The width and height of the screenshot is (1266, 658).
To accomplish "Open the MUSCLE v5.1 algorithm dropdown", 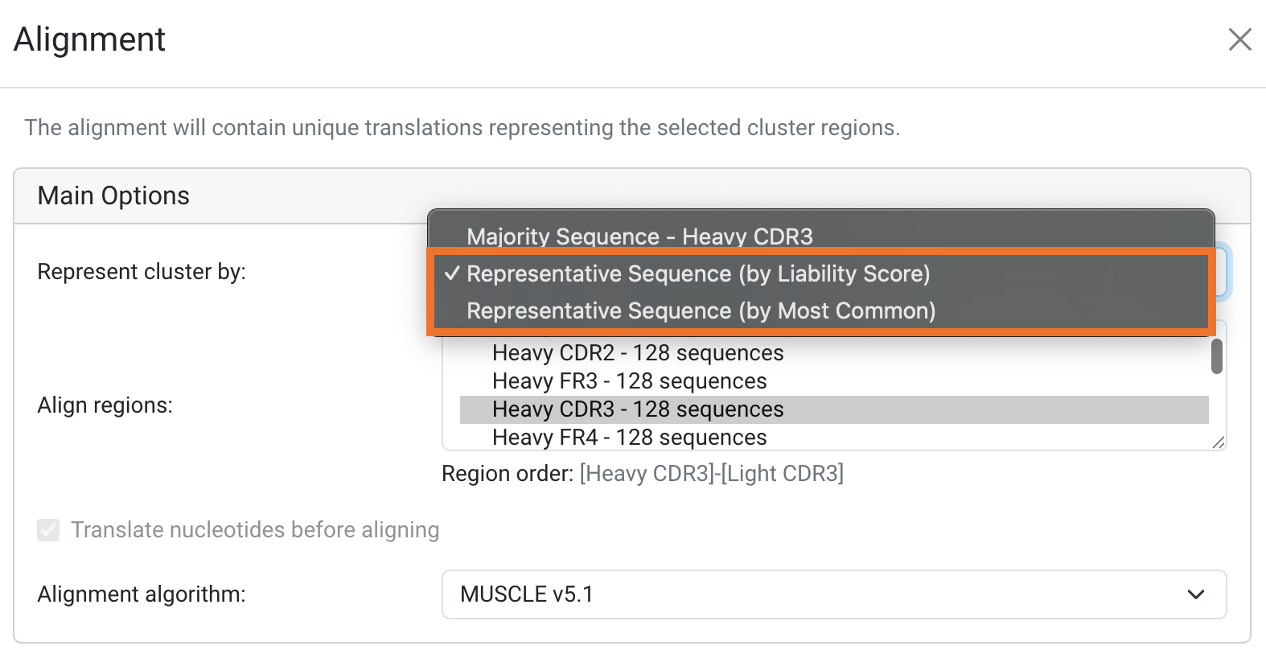I will (833, 594).
